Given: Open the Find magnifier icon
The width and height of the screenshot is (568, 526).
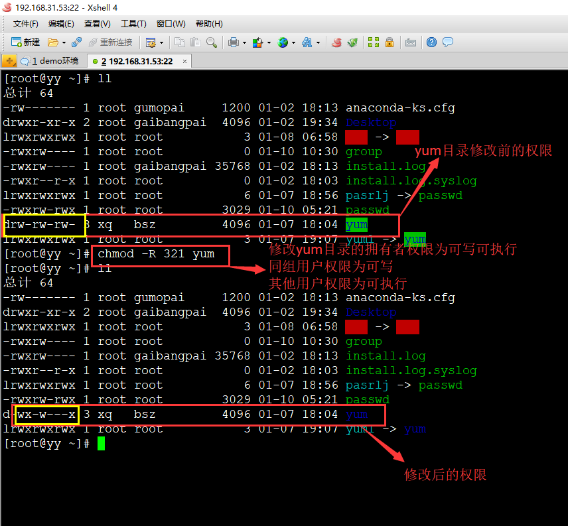Looking at the screenshot, I should 212,42.
